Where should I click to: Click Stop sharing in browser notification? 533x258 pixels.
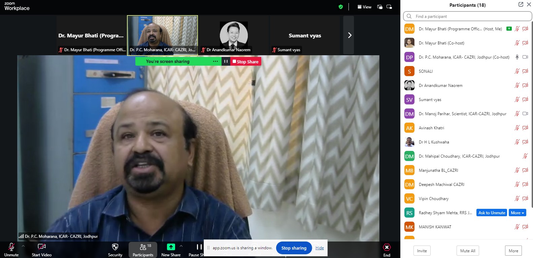[294, 248]
